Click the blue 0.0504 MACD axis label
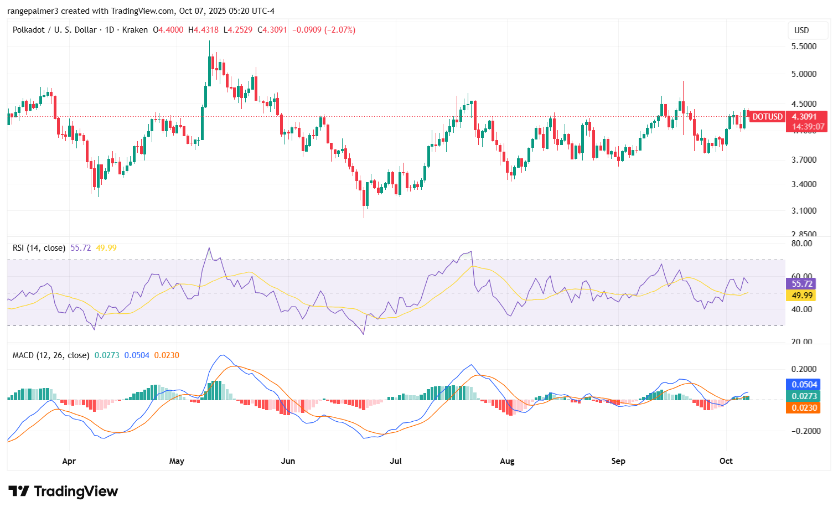838x512 pixels. click(x=804, y=385)
